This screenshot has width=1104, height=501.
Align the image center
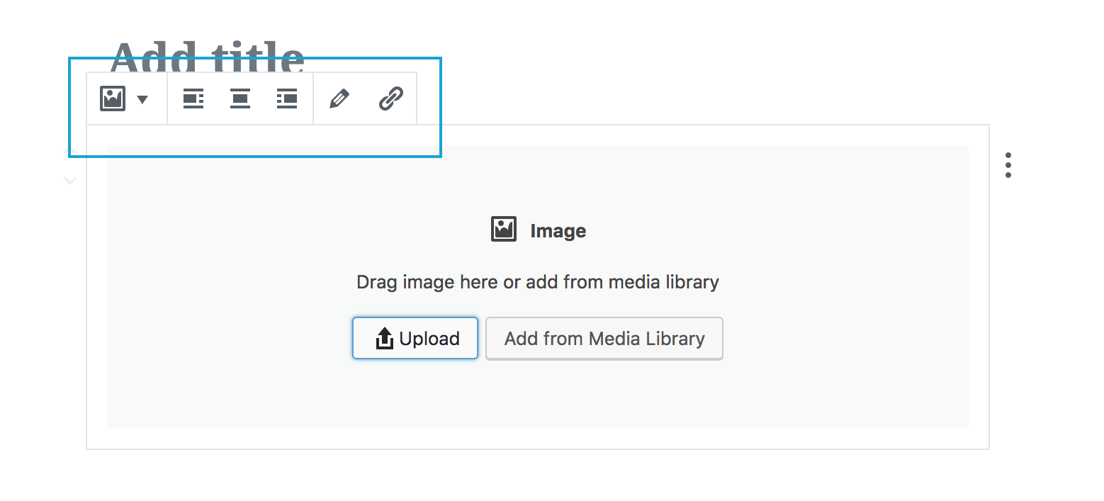pos(240,98)
